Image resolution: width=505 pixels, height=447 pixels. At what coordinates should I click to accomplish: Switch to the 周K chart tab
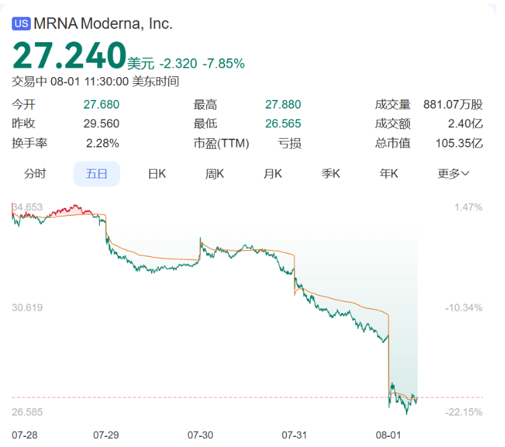[214, 174]
